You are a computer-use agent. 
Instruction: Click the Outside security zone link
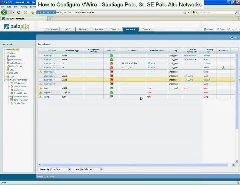[x=207, y=63]
